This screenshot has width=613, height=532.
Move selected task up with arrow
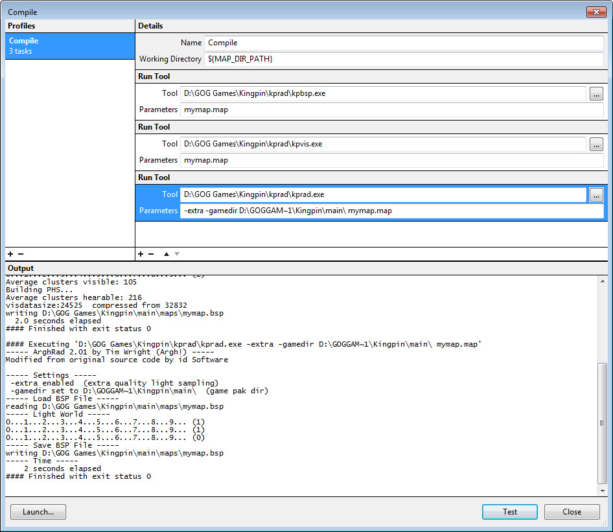167,254
